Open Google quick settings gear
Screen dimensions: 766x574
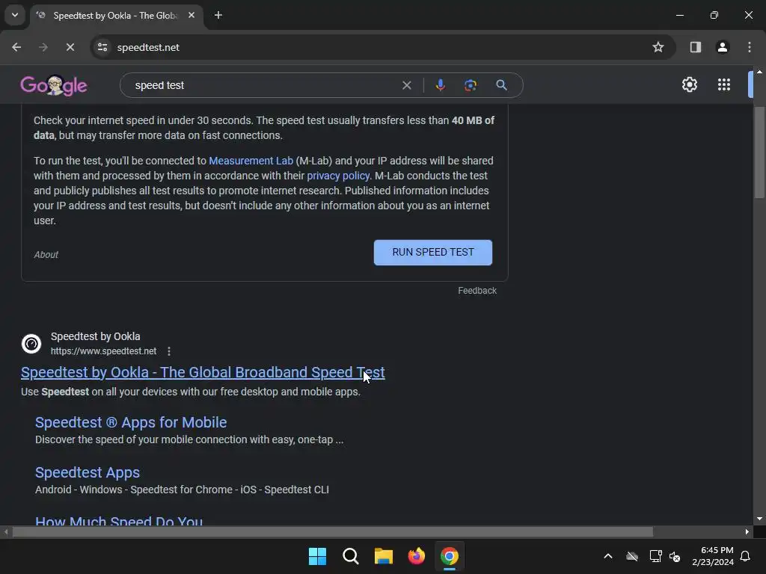tap(689, 85)
